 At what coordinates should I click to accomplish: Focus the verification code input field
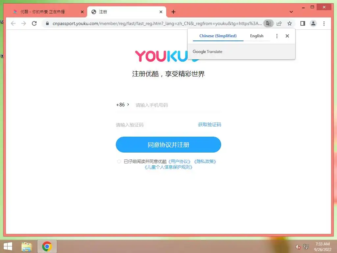(x=155, y=125)
